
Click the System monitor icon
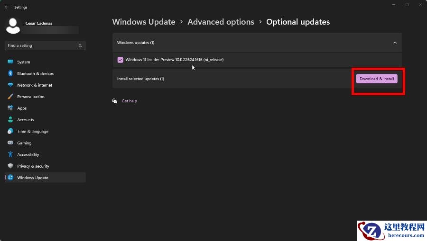pyautogui.click(x=10, y=62)
